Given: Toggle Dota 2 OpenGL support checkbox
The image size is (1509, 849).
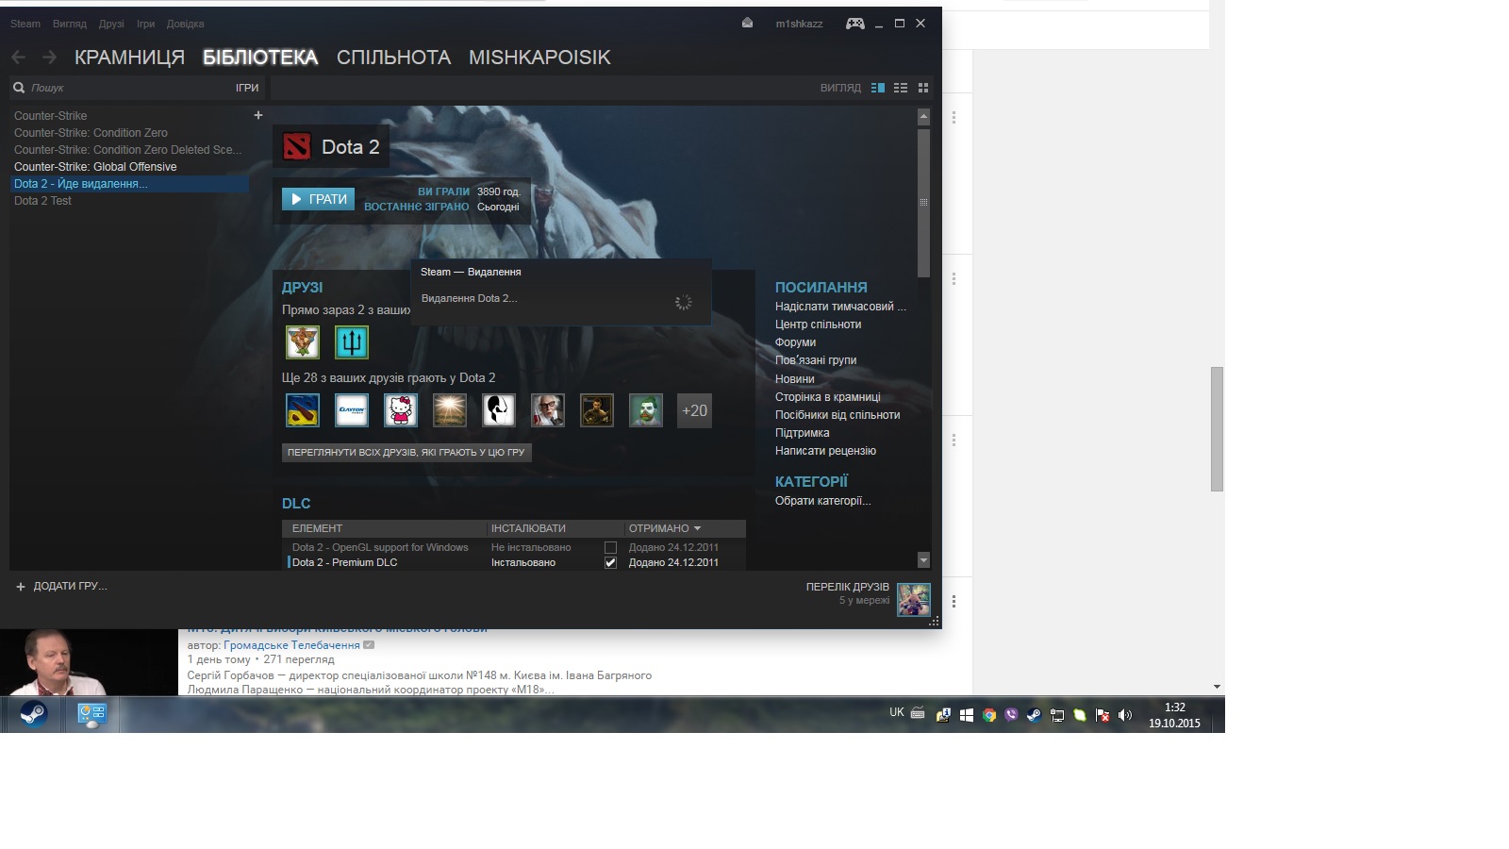Looking at the screenshot, I should [x=610, y=548].
